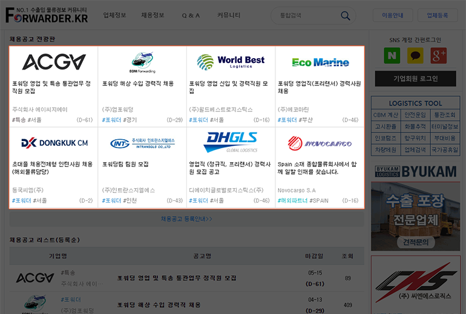Open the 터미널정보 logistics tool
The height and width of the screenshot is (314, 466).
pos(445,126)
